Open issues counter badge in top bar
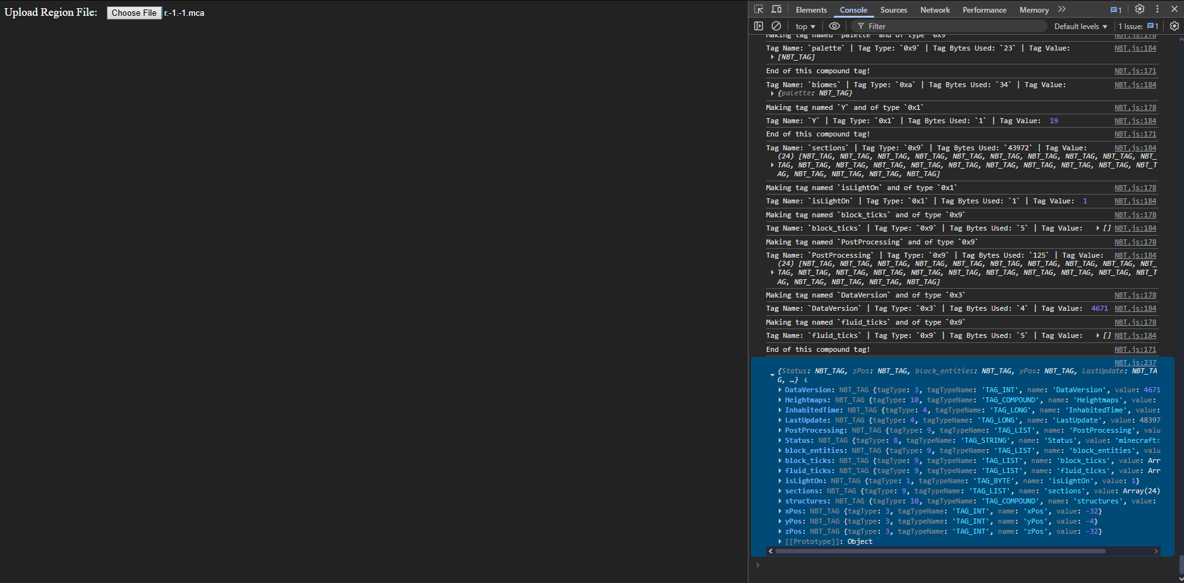The image size is (1184, 583). [1116, 9]
